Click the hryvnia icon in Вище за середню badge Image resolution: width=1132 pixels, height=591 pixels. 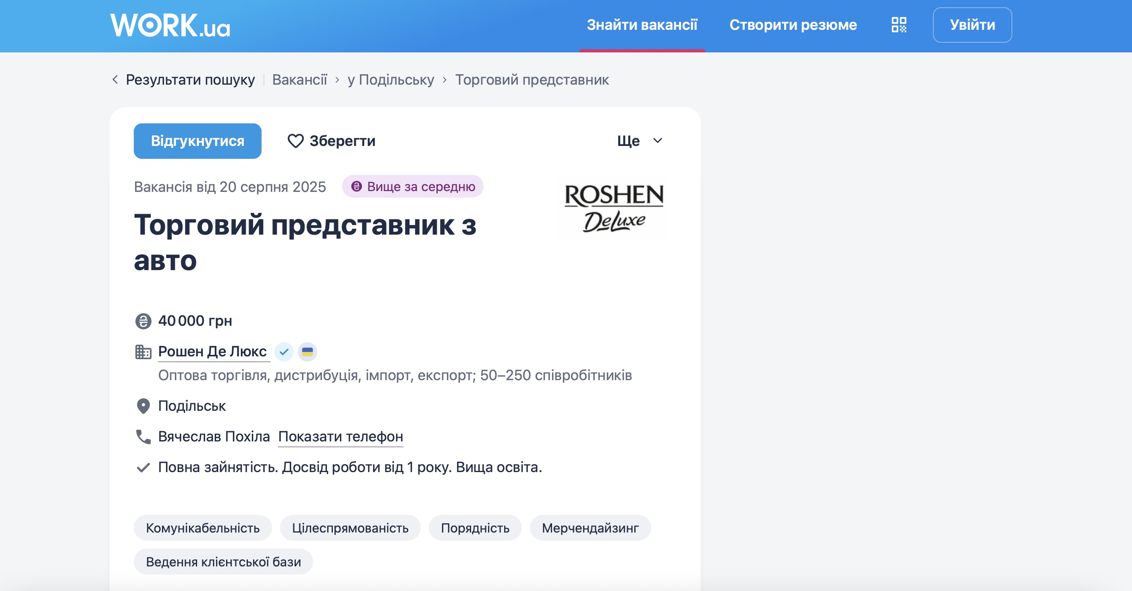(x=356, y=186)
